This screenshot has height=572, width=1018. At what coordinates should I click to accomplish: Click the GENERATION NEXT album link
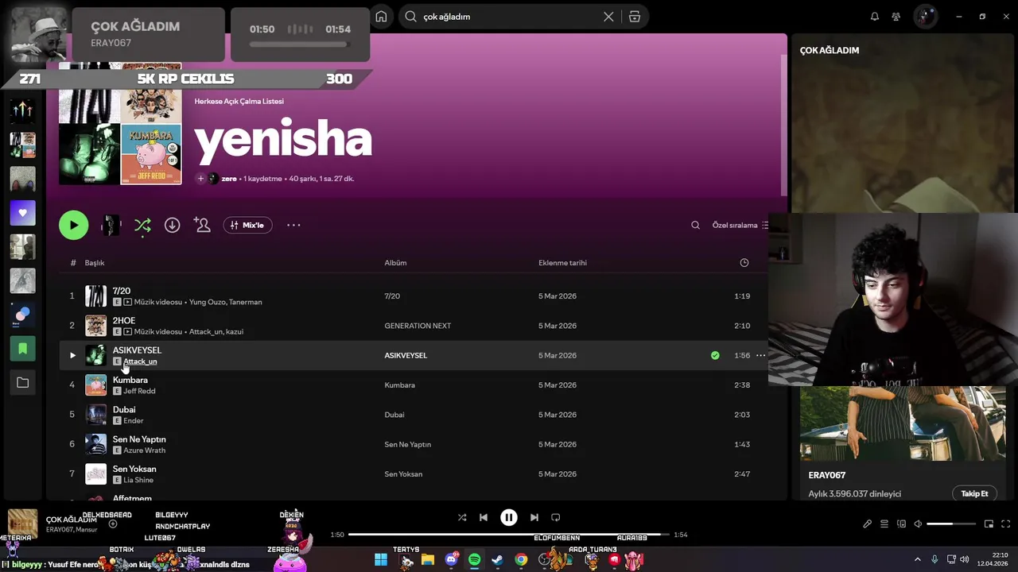click(x=418, y=326)
